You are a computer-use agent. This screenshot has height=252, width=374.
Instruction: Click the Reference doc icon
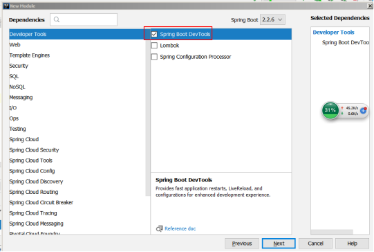coord(159,229)
